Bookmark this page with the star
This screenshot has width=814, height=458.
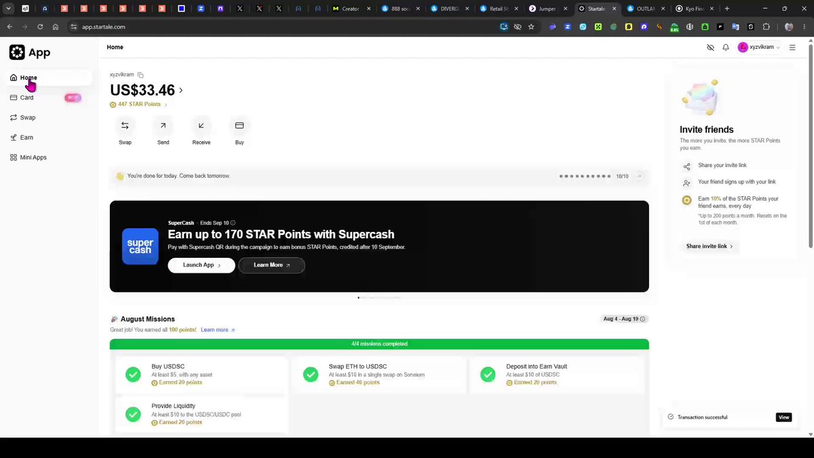click(531, 26)
